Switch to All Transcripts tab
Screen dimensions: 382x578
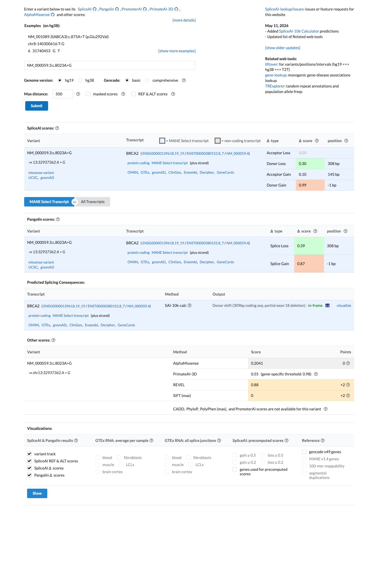(93, 202)
